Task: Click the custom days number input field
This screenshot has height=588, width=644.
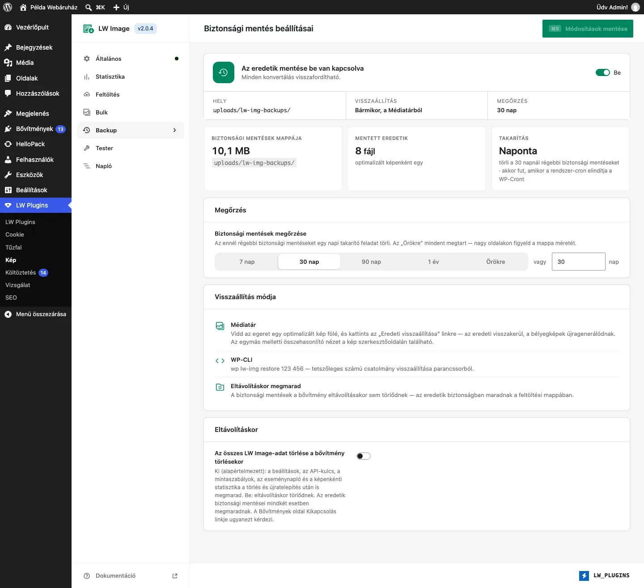Action: pyautogui.click(x=579, y=262)
